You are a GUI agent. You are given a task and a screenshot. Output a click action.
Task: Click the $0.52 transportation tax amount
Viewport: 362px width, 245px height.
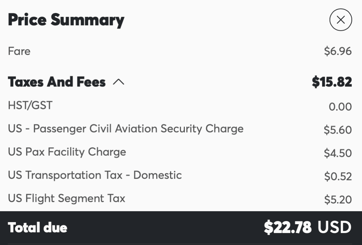pos(338,176)
